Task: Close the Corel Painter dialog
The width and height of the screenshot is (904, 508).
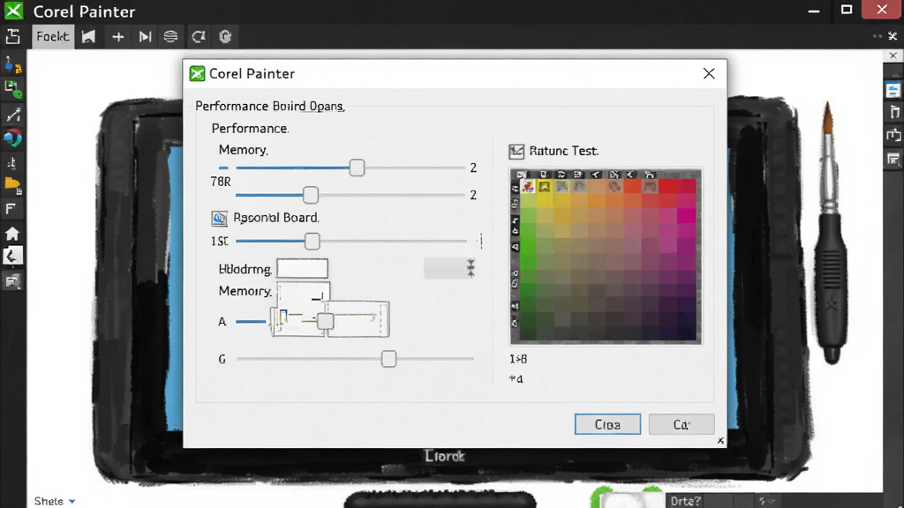Action: pyautogui.click(x=709, y=74)
